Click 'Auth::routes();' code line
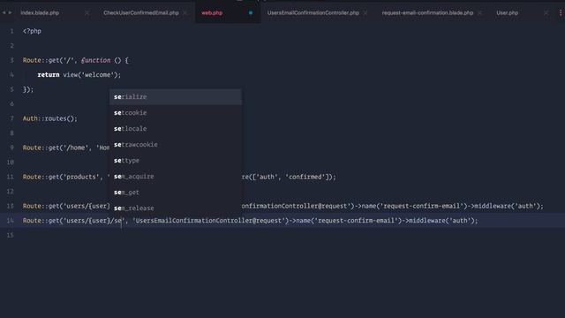 (x=50, y=118)
